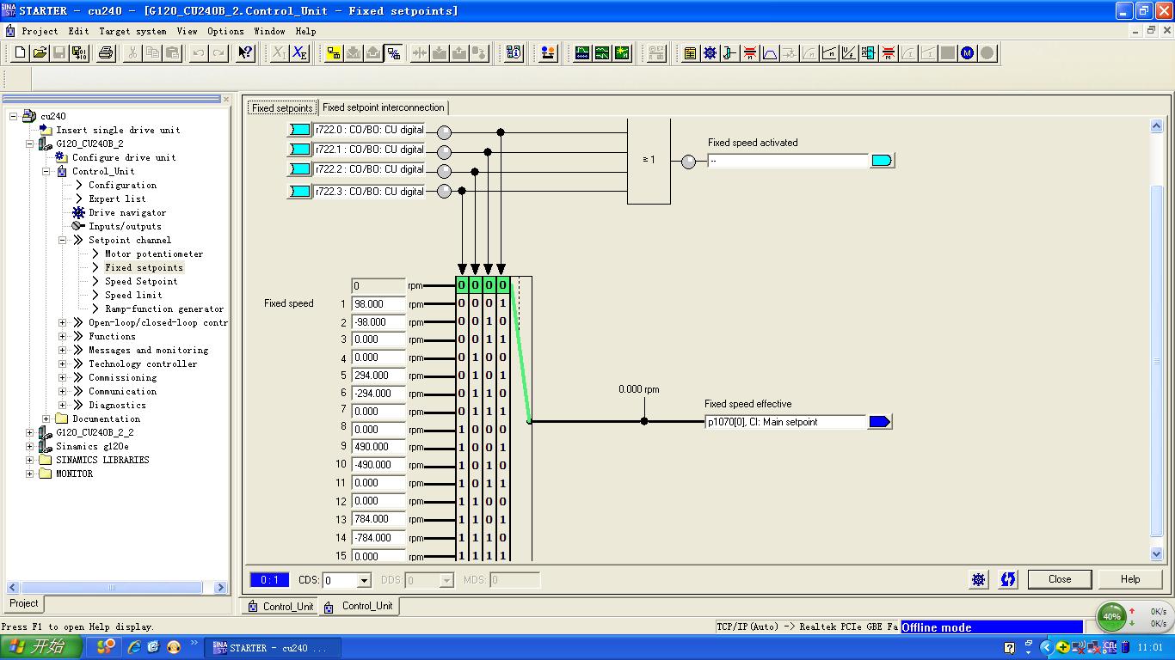Switch to first Control_Unit bottom tab
This screenshot has height=660, width=1175.
click(x=280, y=607)
